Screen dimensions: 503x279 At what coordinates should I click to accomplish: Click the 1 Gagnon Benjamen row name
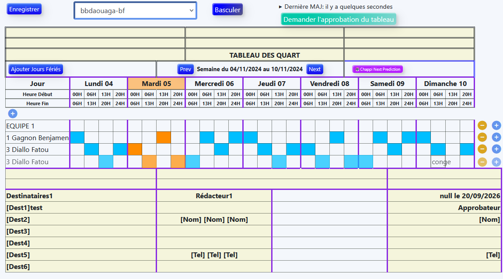(37, 138)
